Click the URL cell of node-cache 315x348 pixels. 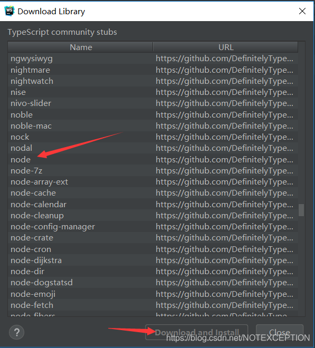tap(224, 193)
